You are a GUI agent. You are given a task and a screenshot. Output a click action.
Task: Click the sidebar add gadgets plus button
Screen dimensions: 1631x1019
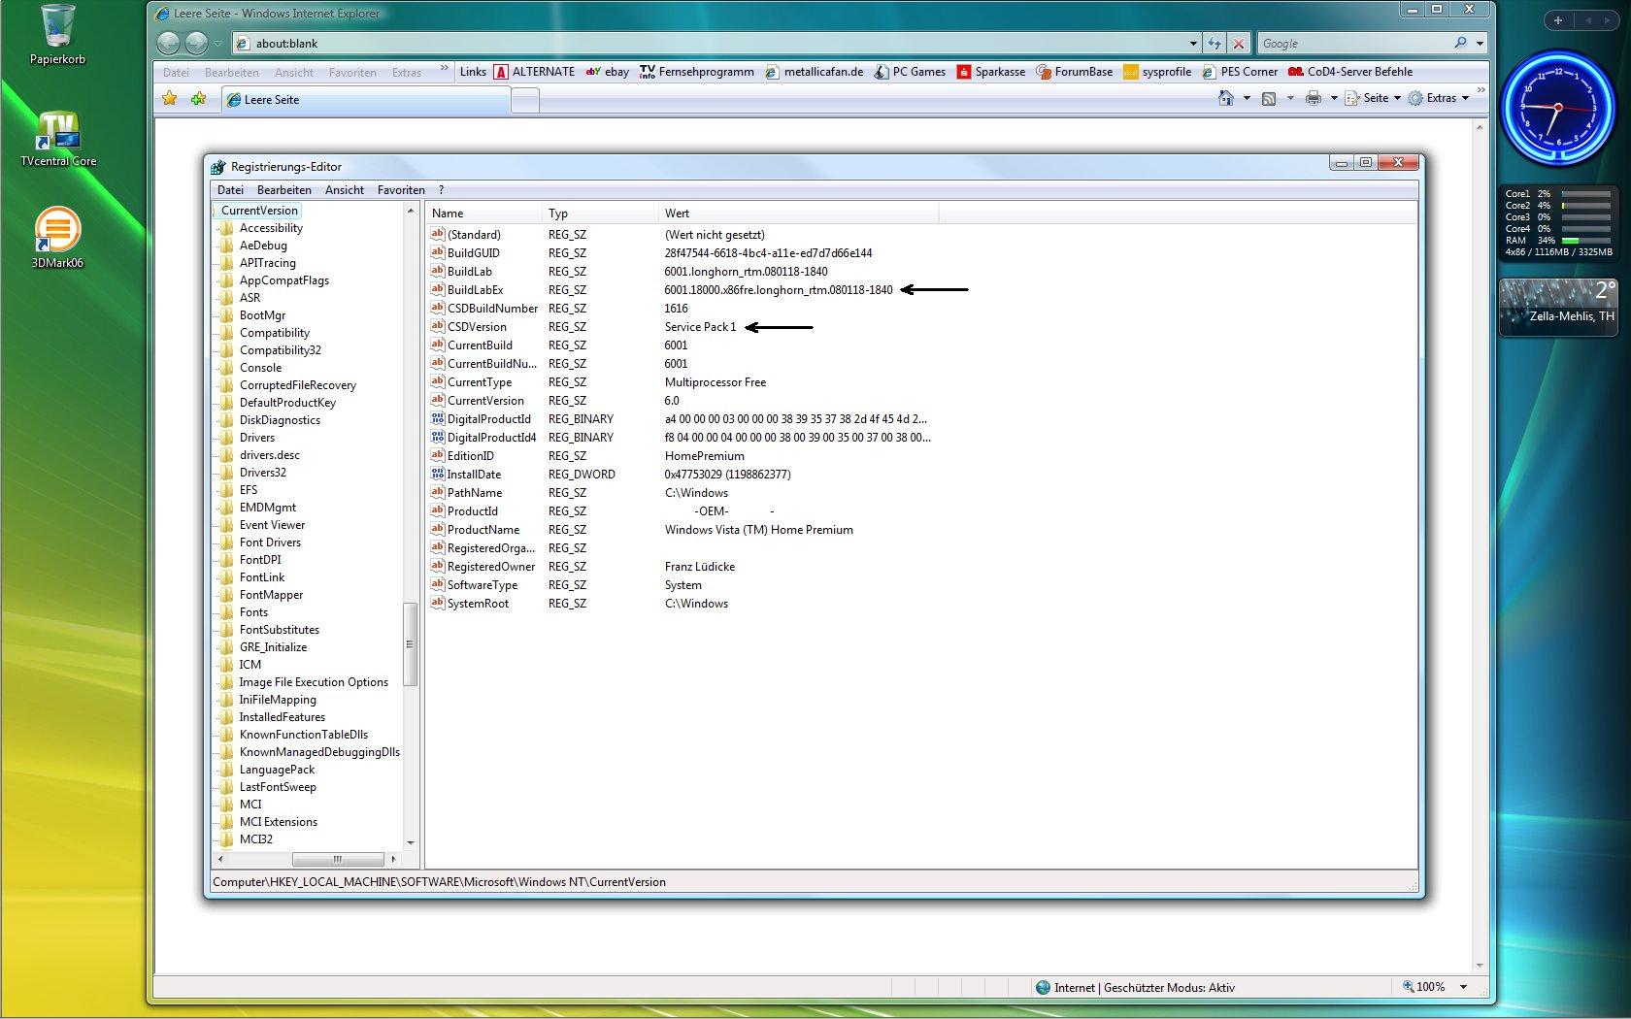[1557, 19]
